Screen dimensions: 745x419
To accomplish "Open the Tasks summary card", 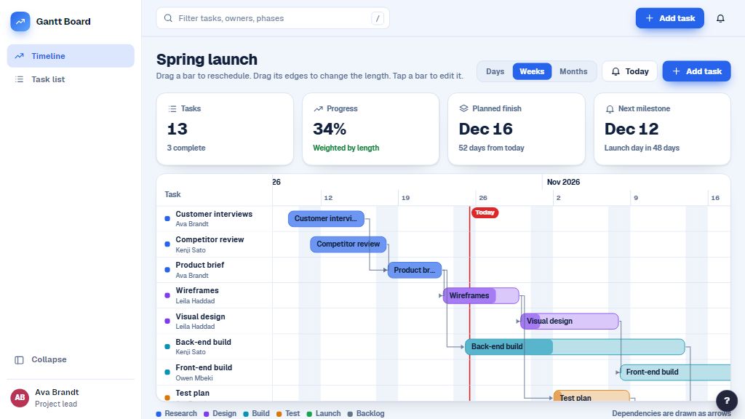I will point(225,129).
